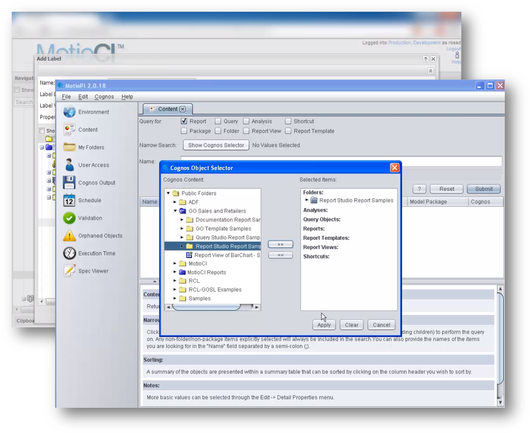Viewport: 530px width, 433px height.
Task: Expand the Documentation Report Samples node
Action: pyautogui.click(x=182, y=220)
